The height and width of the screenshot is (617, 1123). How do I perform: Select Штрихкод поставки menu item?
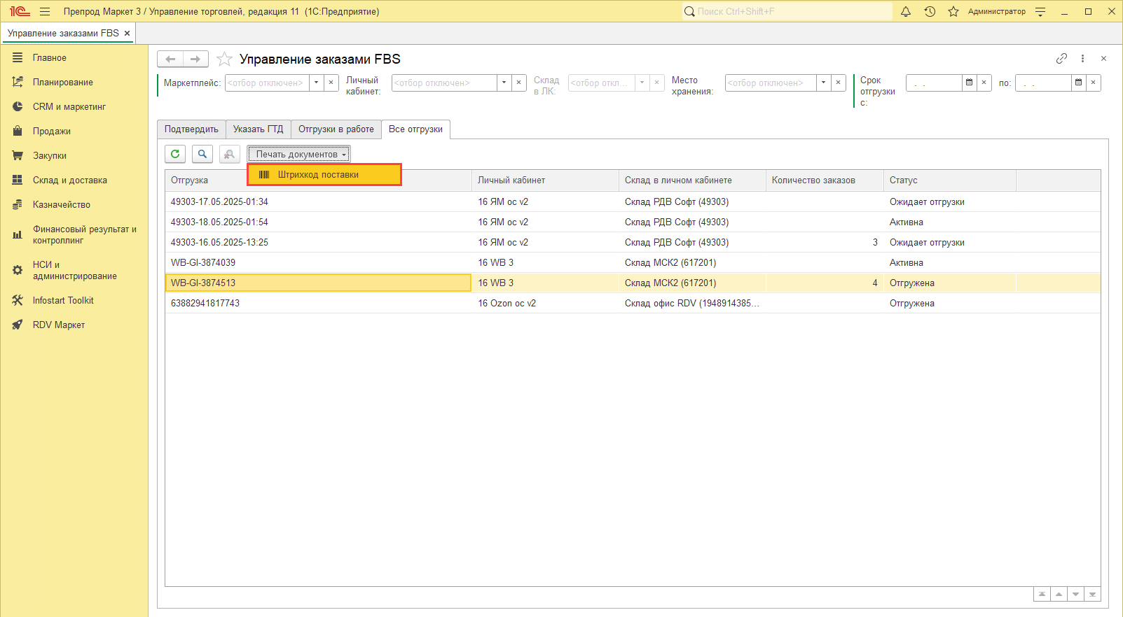318,175
